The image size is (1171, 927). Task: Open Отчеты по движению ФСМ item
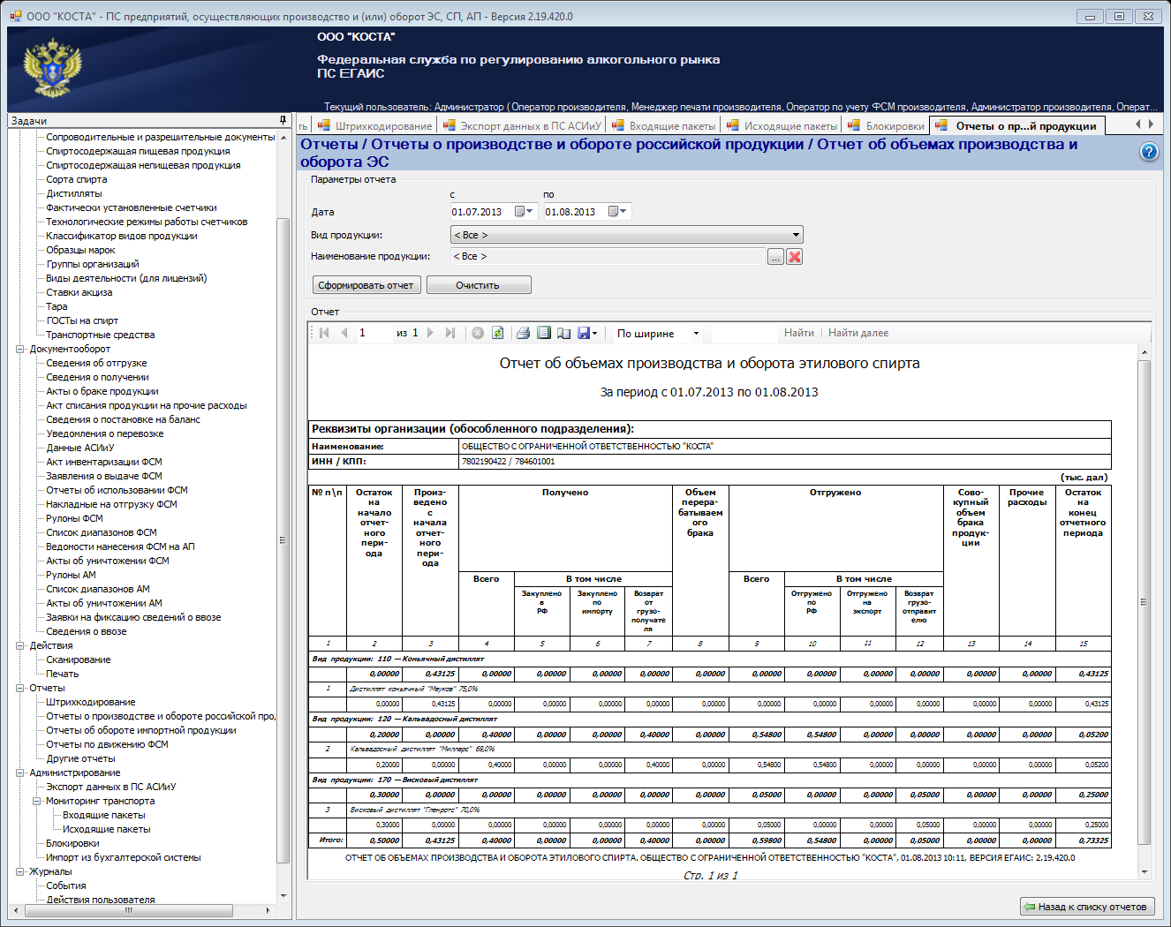[x=107, y=744]
